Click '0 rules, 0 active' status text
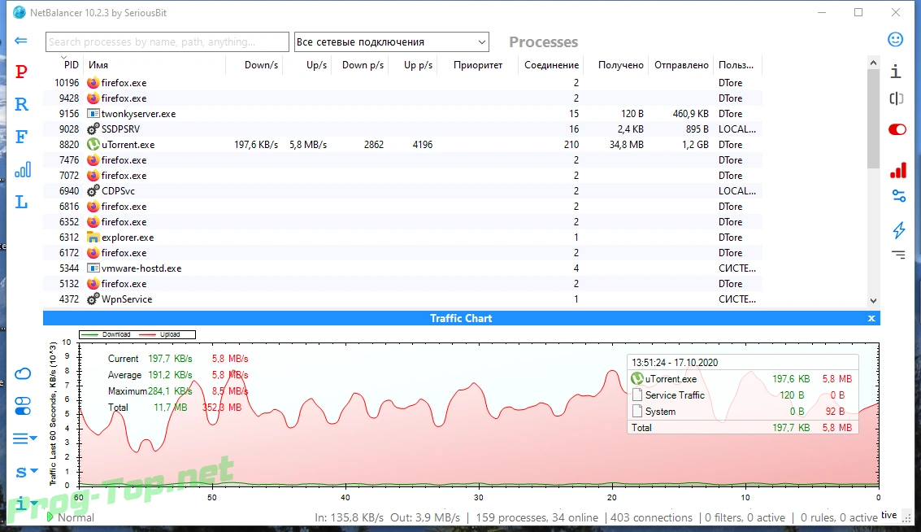This screenshot has width=921, height=532. (x=839, y=517)
